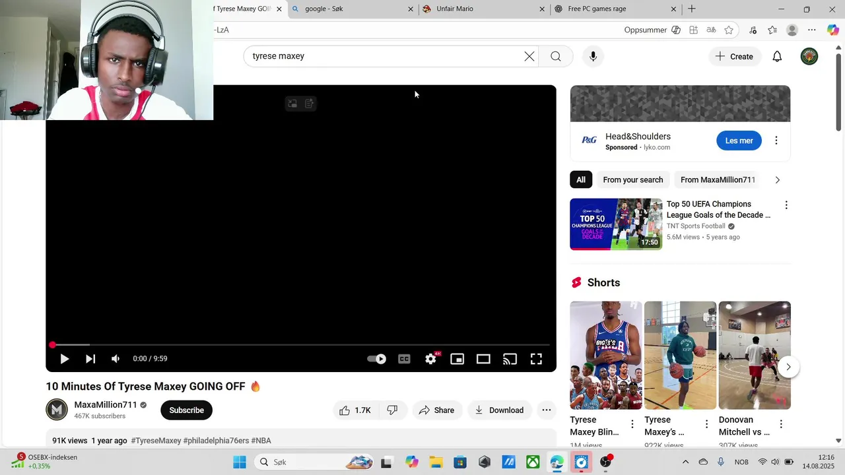Open Top 50 UEFA Champions League thumbnail

(616, 224)
